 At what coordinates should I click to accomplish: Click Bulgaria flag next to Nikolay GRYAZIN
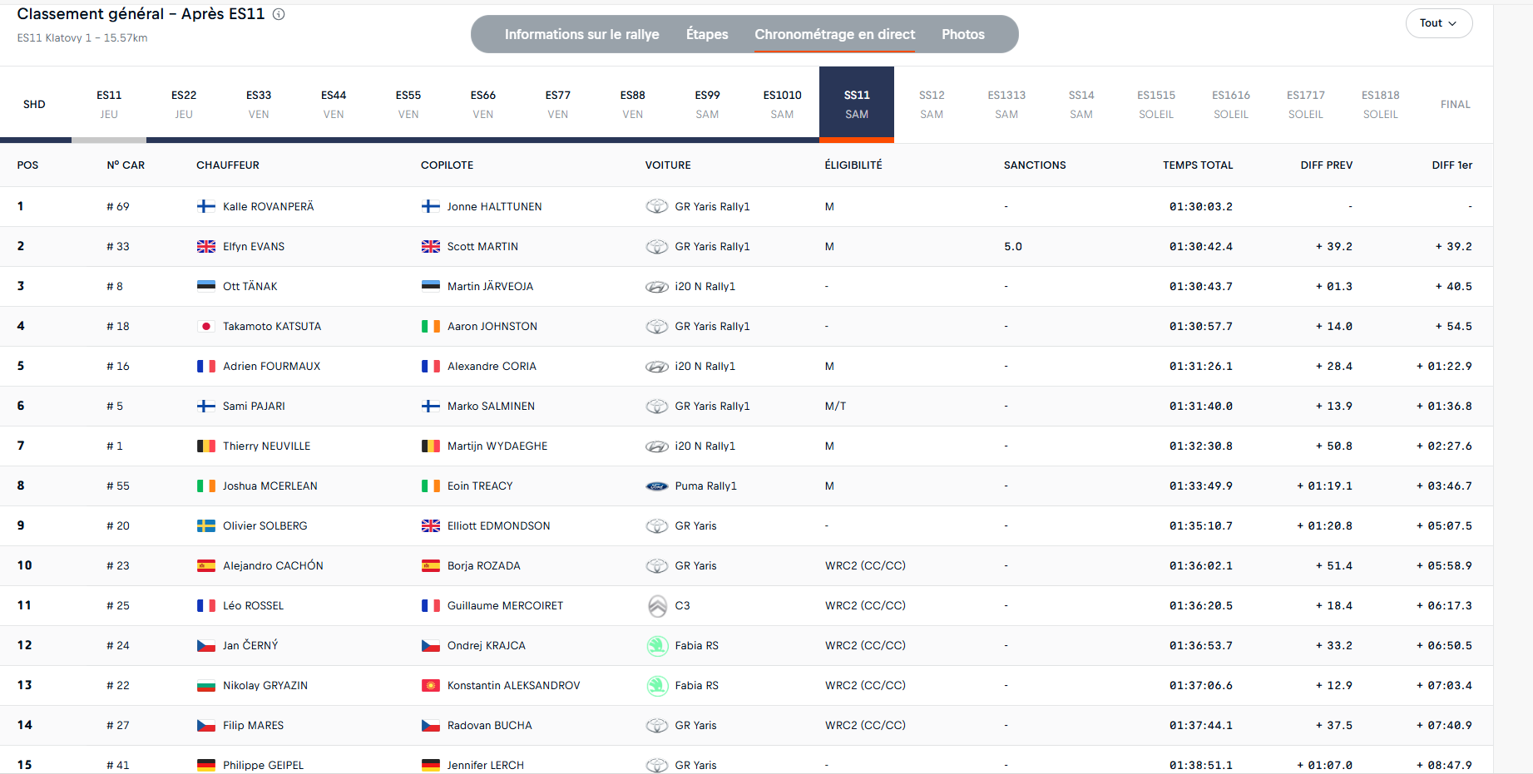tap(206, 685)
